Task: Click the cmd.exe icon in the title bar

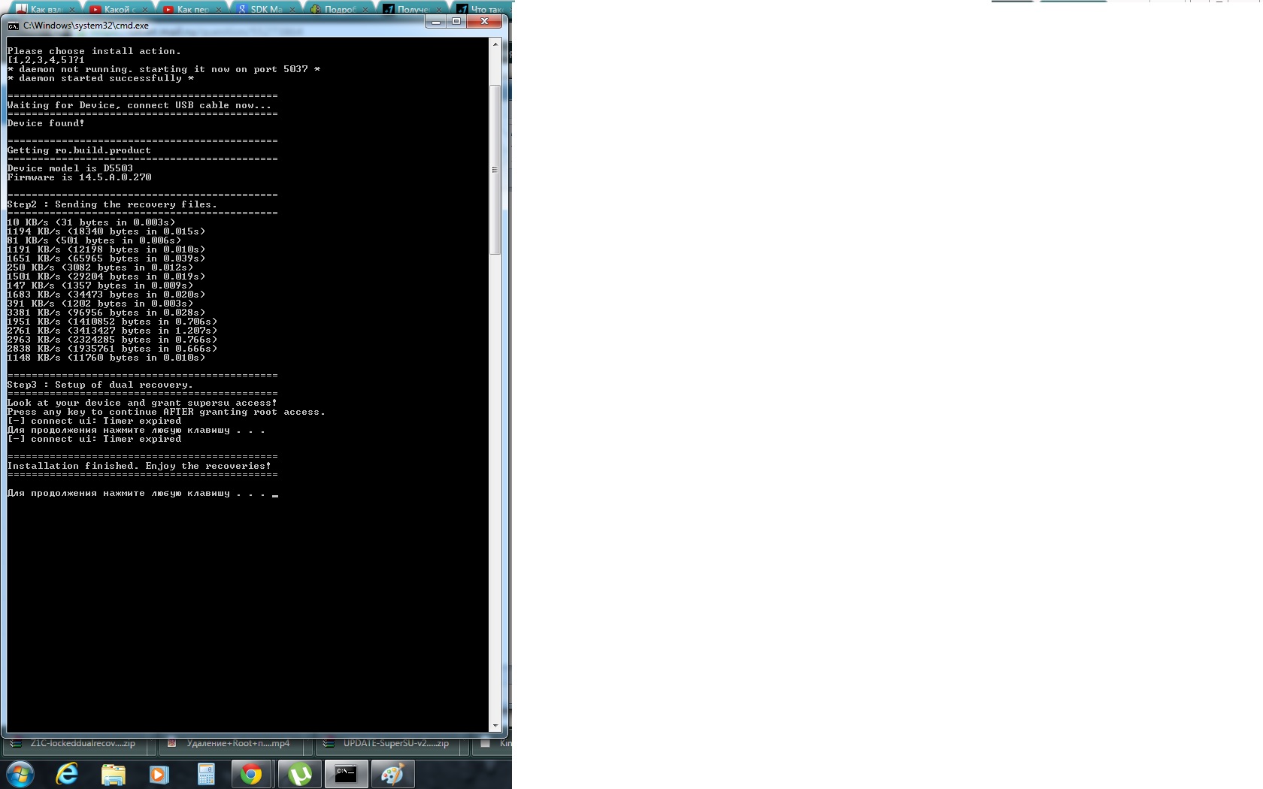Action: pos(13,26)
